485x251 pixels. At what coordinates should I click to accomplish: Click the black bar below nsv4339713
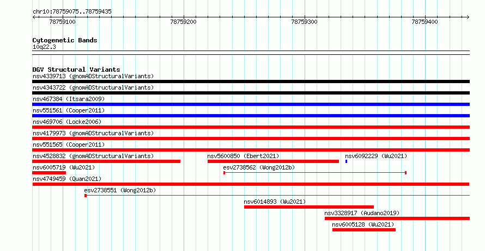(x=251, y=81)
